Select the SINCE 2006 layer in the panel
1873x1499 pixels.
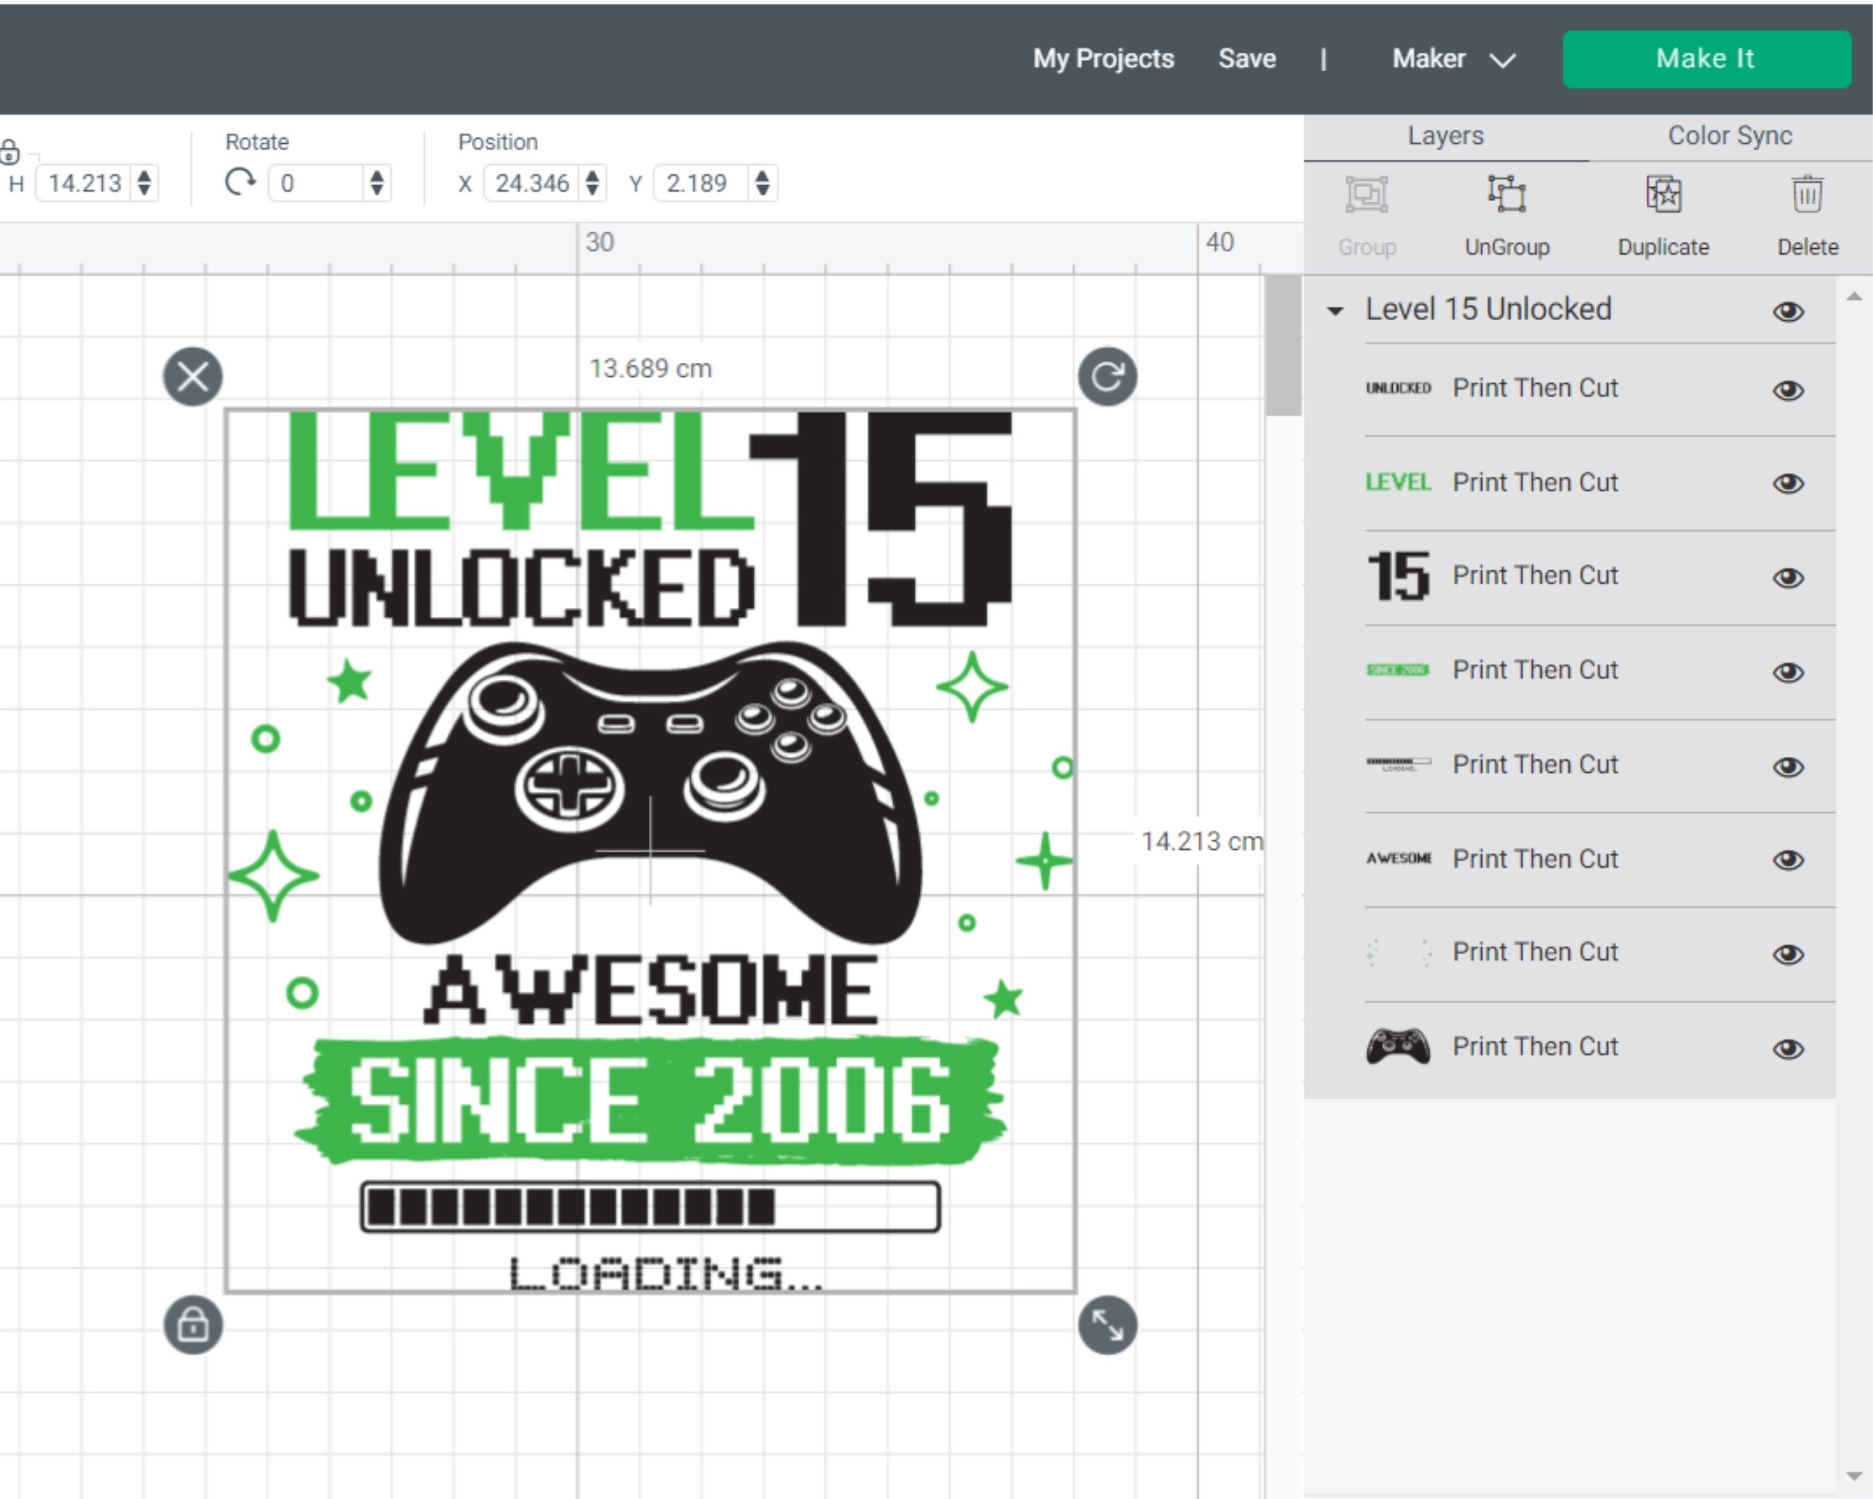tap(1535, 670)
